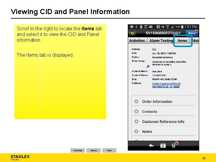The width and height of the screenshot is (216, 162).
Task: Tap the download/inbox icon in bottom bar
Action: (x=163, y=145)
